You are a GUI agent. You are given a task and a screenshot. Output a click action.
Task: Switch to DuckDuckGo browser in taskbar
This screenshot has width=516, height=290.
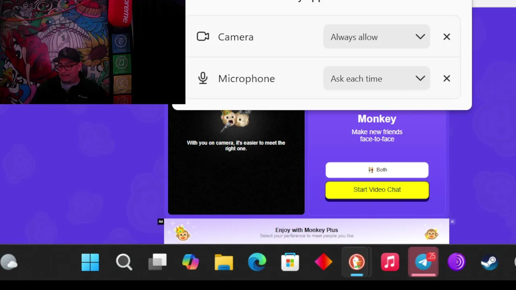(357, 263)
